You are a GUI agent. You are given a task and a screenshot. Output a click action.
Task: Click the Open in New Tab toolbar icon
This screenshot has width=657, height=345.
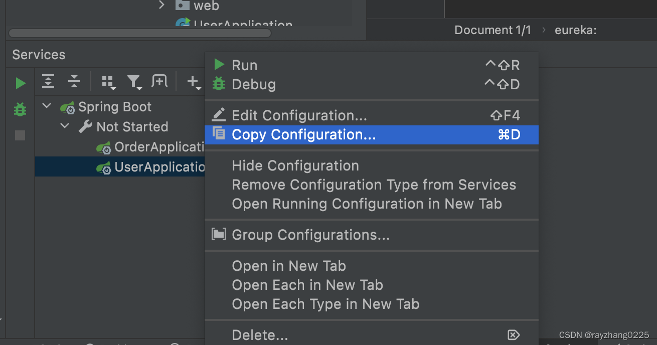click(x=159, y=81)
